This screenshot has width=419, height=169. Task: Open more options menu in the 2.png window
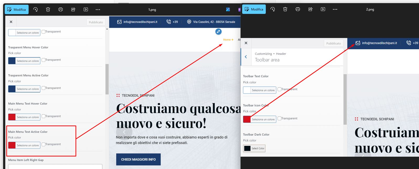click(x=335, y=9)
